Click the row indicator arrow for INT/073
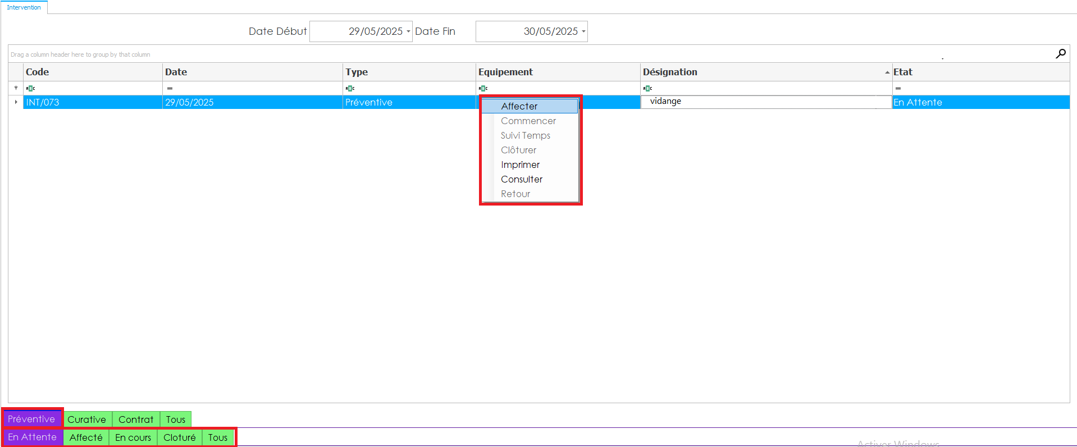The height and width of the screenshot is (447, 1077). tap(16, 102)
